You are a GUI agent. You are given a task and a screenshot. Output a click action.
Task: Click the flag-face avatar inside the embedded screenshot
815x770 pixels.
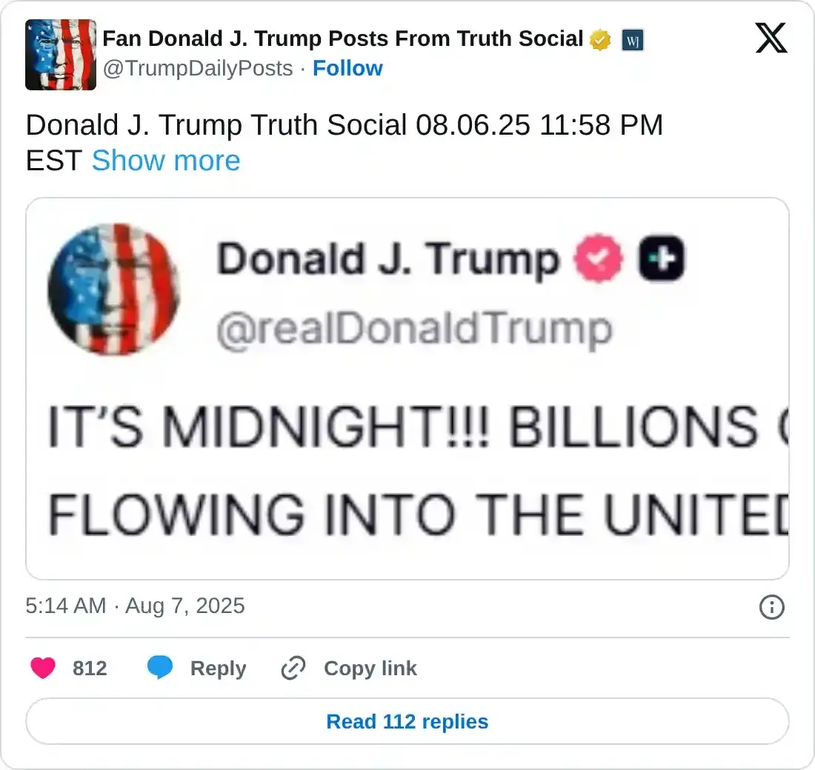[114, 289]
